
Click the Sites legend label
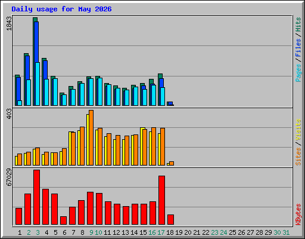pyautogui.click(x=298, y=157)
